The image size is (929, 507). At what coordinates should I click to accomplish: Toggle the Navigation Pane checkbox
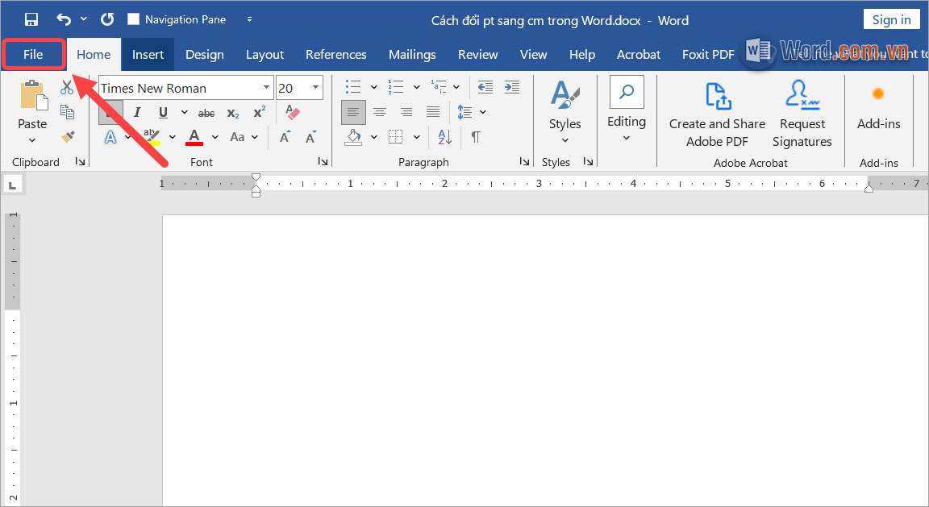[x=134, y=19]
